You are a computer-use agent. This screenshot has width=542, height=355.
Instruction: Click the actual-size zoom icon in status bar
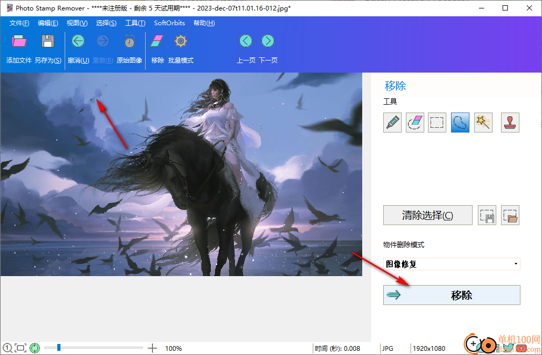coord(7,348)
